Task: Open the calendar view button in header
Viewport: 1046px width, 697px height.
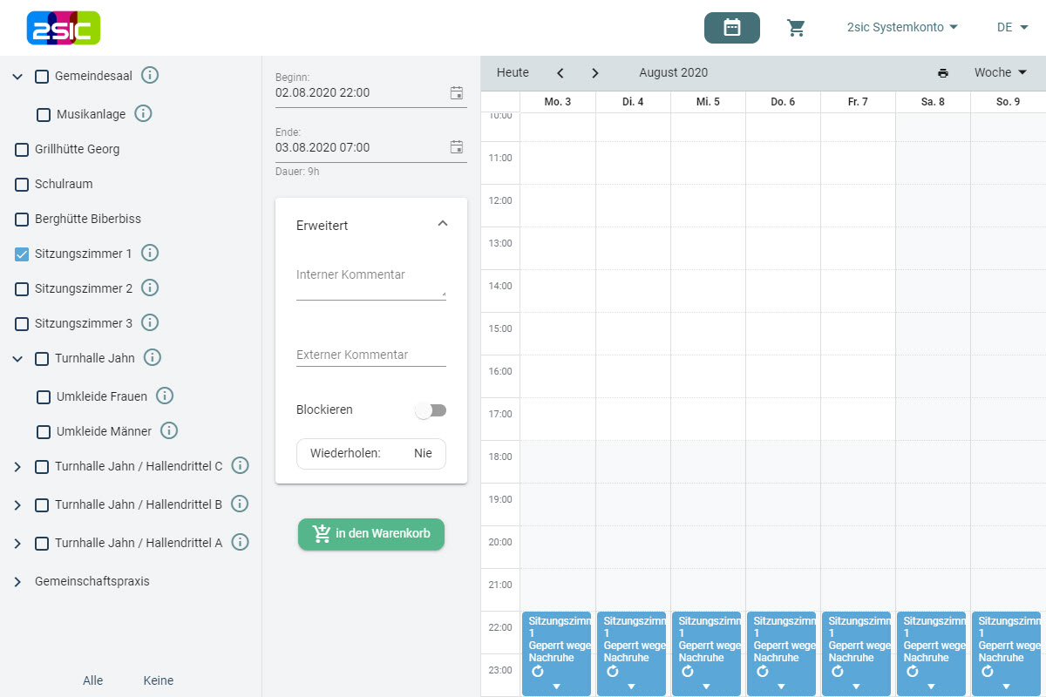Action: coord(731,28)
